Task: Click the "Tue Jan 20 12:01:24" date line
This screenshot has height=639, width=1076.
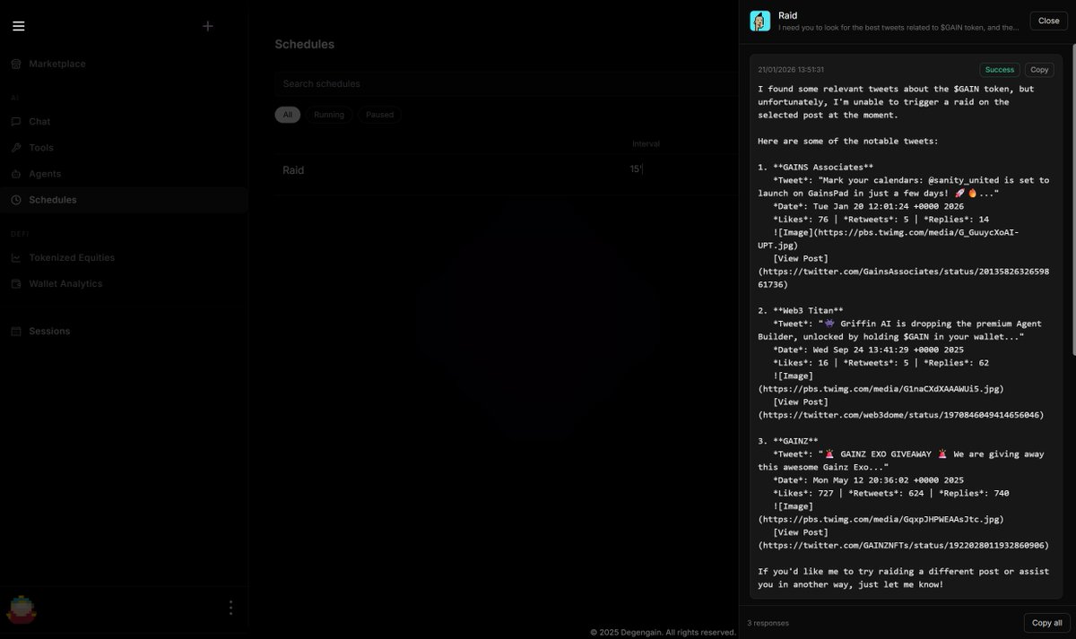Action: pyautogui.click(x=869, y=206)
